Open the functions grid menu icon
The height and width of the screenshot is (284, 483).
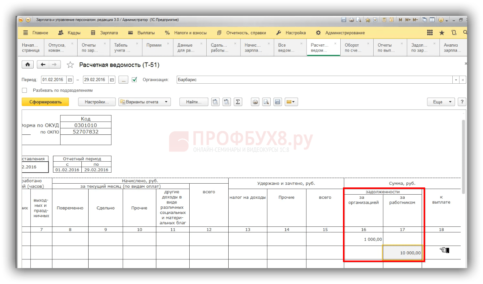430,33
